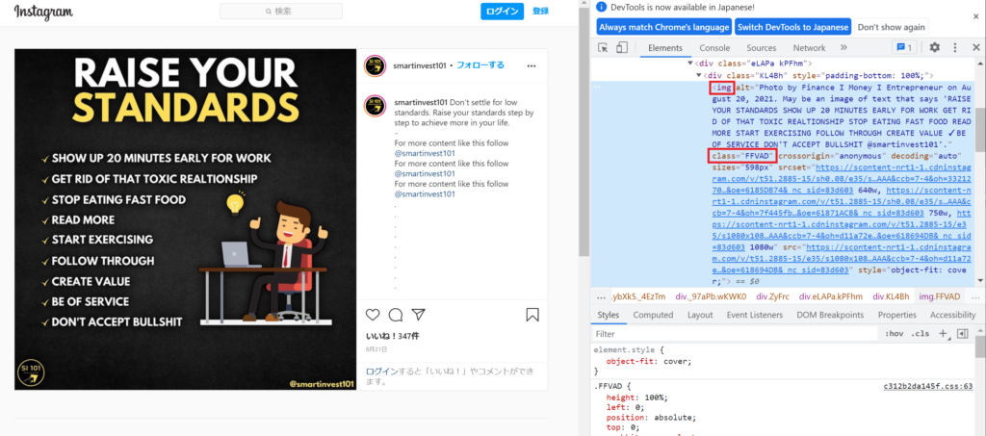Click the Switch DevTools to Japanese button
The height and width of the screenshot is (436, 986).
(793, 27)
